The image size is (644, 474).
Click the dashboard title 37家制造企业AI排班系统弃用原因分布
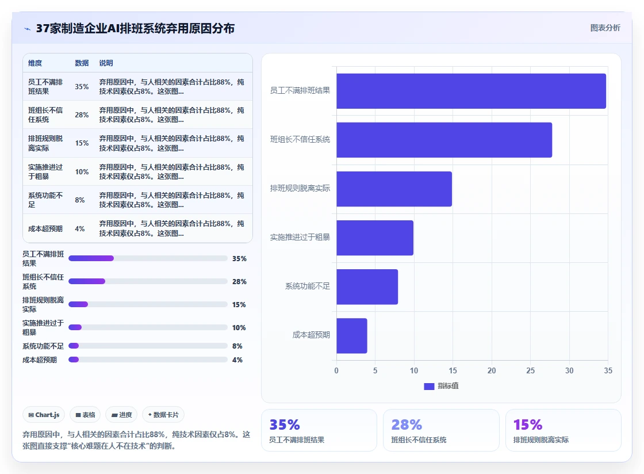tap(135, 28)
